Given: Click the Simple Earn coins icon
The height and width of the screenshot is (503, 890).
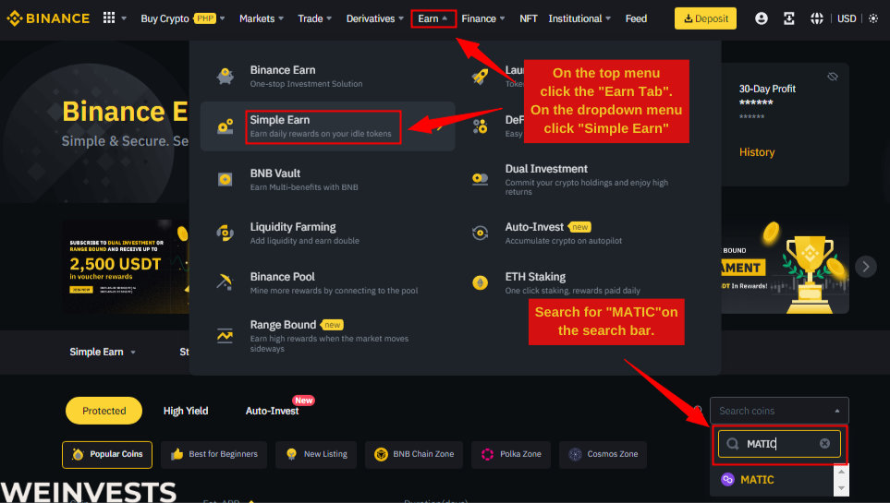Looking at the screenshot, I should pyautogui.click(x=226, y=126).
